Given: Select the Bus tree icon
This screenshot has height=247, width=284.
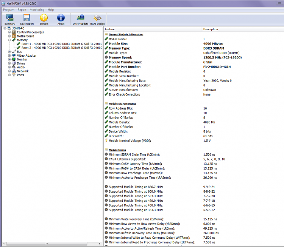Looking at the screenshot, I should (x=14, y=52).
